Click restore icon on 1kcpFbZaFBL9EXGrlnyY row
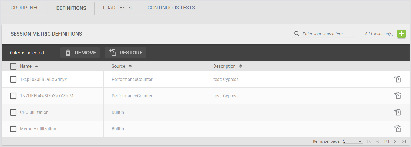This screenshot has width=411, height=147. [397, 79]
